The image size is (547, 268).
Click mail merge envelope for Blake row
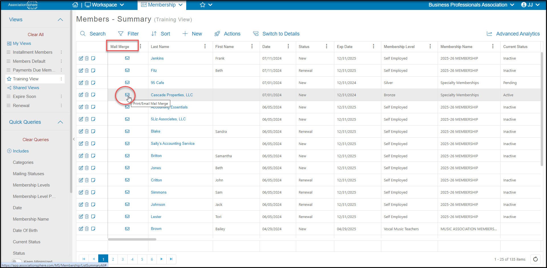[x=127, y=131]
